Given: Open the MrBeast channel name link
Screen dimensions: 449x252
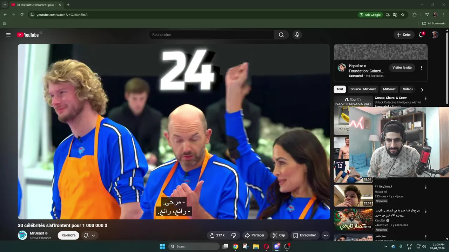Looking at the screenshot, I should click(37, 233).
